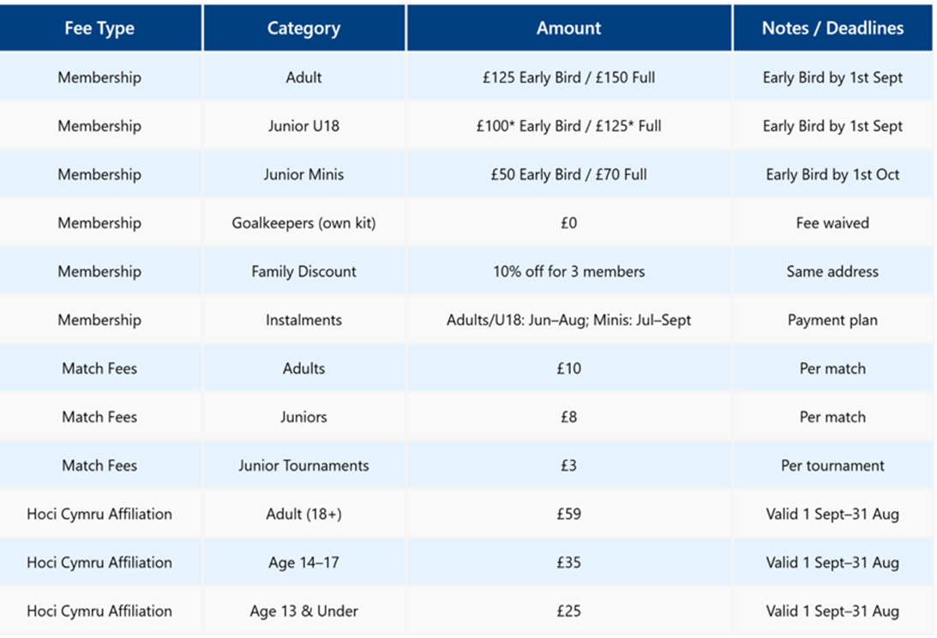Click the "Amount" column header
937x638 pixels.
click(x=568, y=28)
